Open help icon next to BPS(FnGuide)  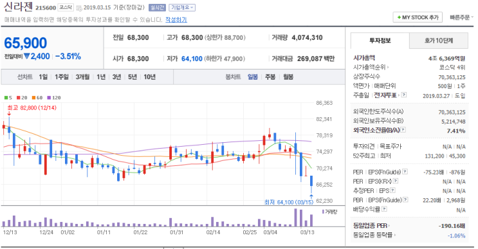click(405, 199)
